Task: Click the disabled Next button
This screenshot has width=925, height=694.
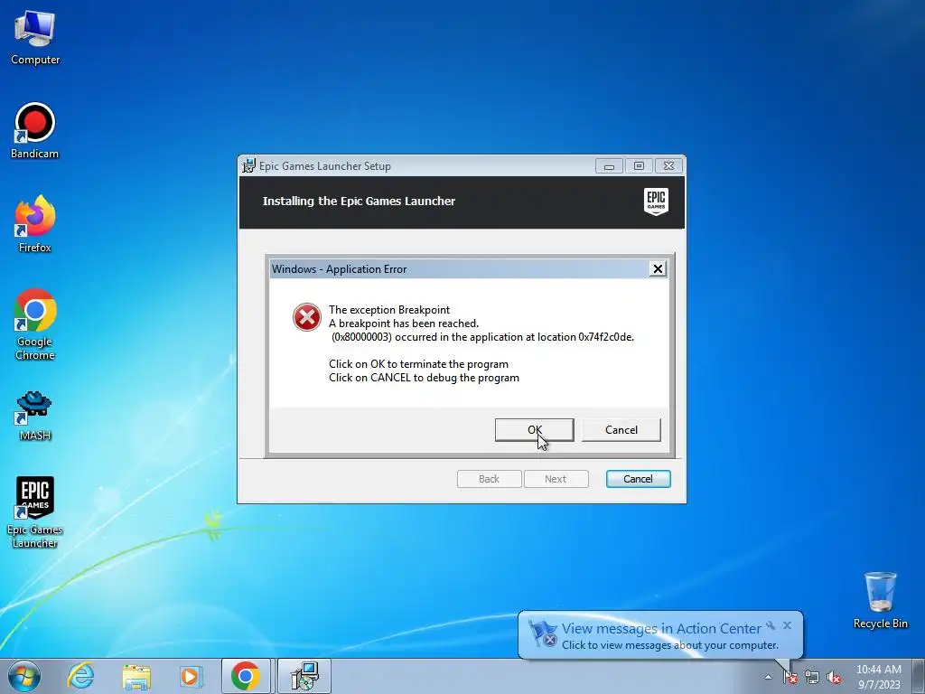Action: 556,479
